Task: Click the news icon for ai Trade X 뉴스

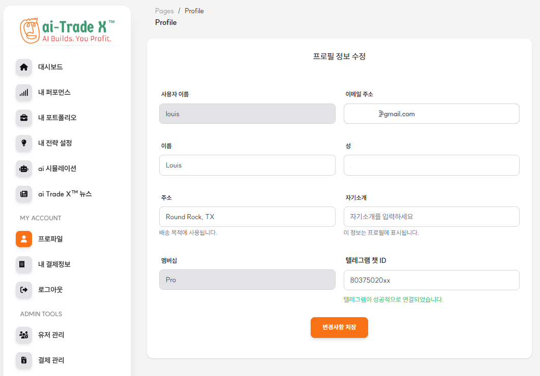Action: click(x=23, y=194)
